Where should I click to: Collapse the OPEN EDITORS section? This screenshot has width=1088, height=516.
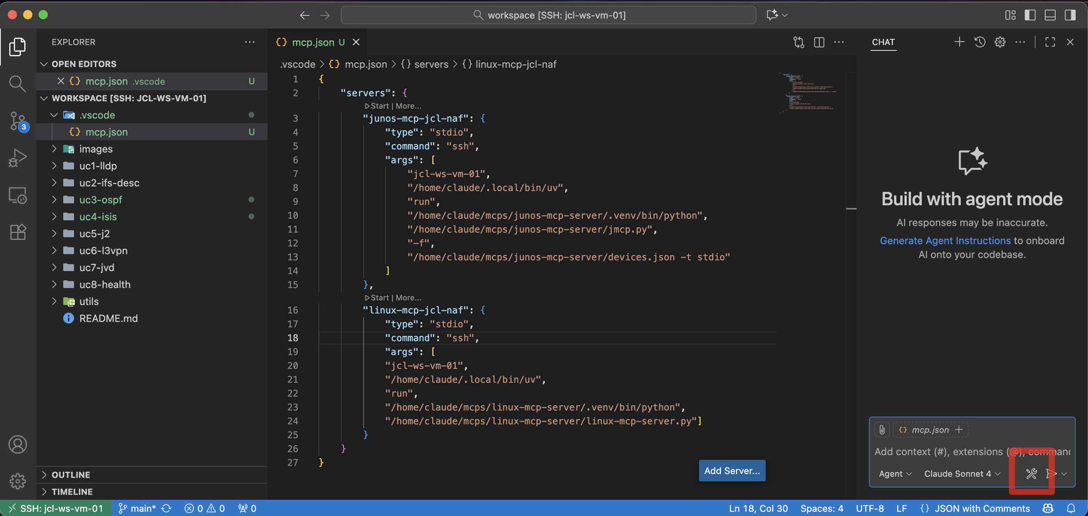point(44,64)
